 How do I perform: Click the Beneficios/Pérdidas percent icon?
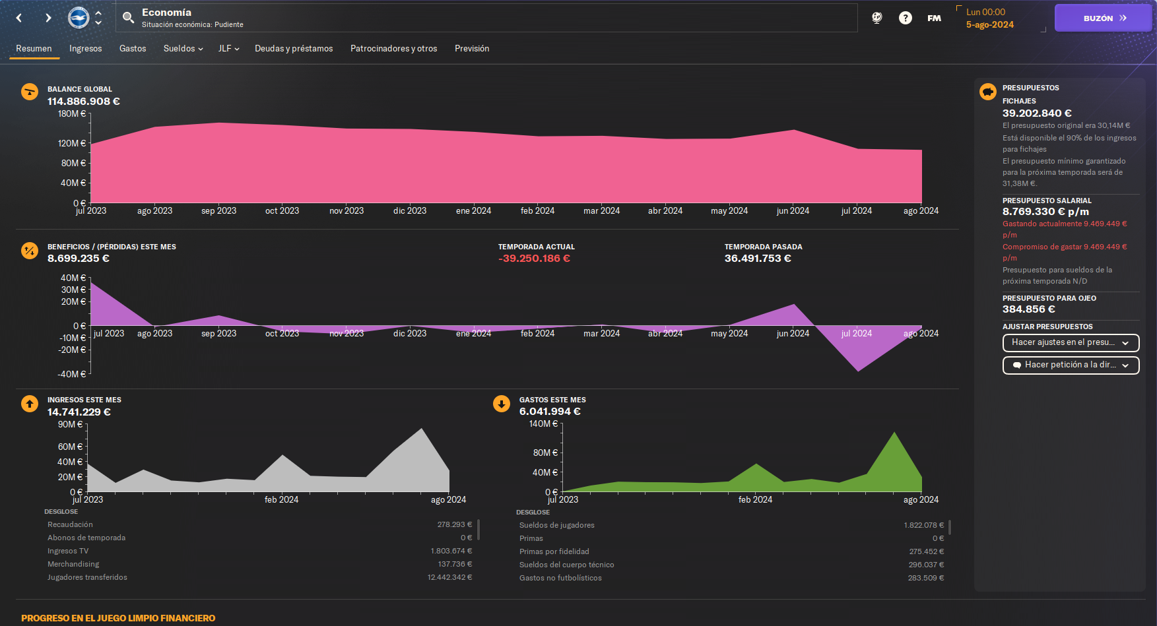coord(30,251)
